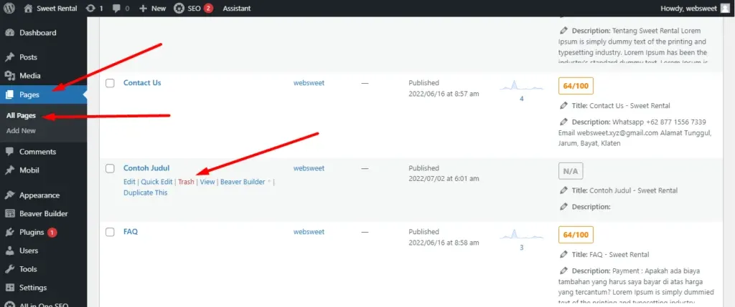
Task: Launch Beaver Builder for Contoh Judul
Action: pos(243,182)
